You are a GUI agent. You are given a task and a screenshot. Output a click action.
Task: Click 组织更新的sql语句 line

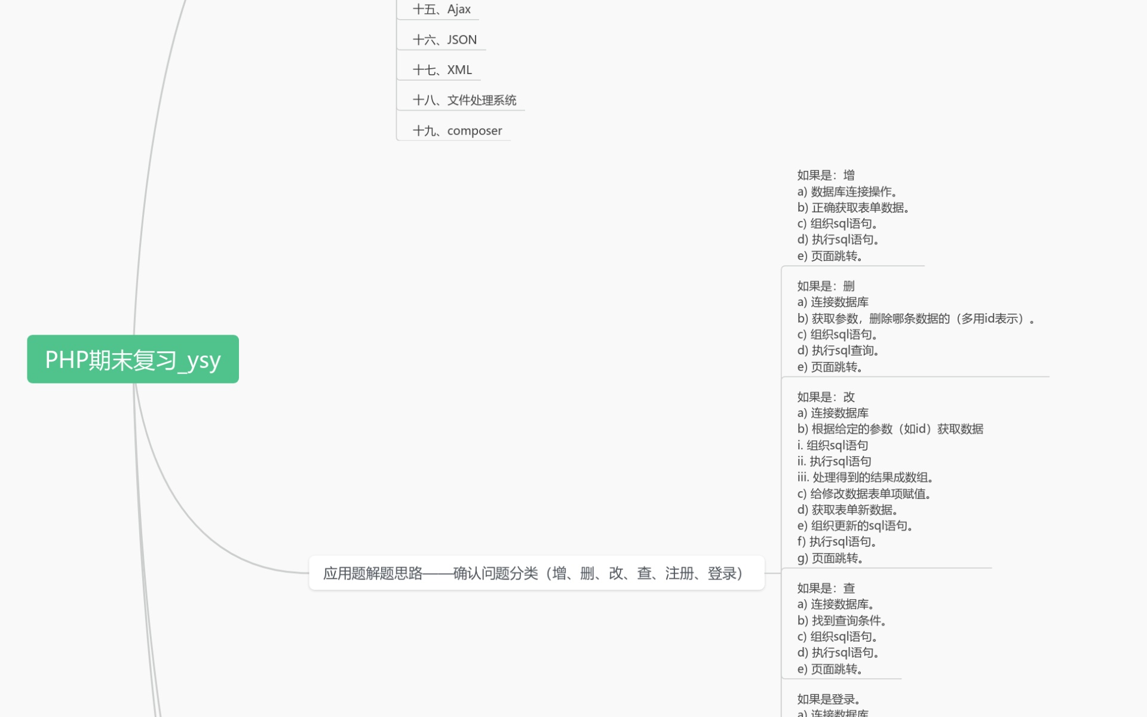click(854, 526)
